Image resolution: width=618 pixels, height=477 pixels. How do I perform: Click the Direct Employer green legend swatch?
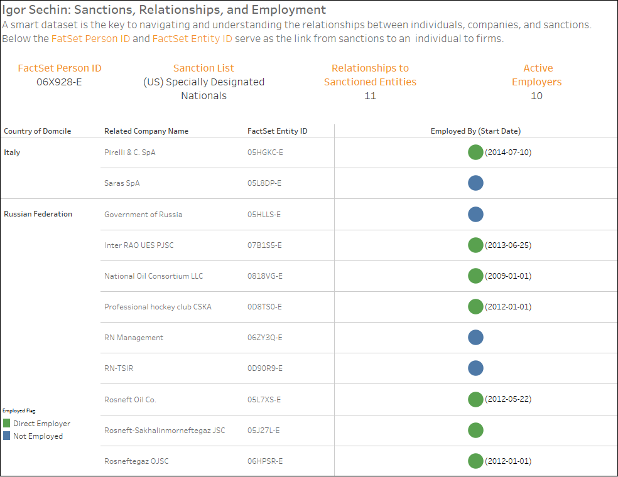7,424
